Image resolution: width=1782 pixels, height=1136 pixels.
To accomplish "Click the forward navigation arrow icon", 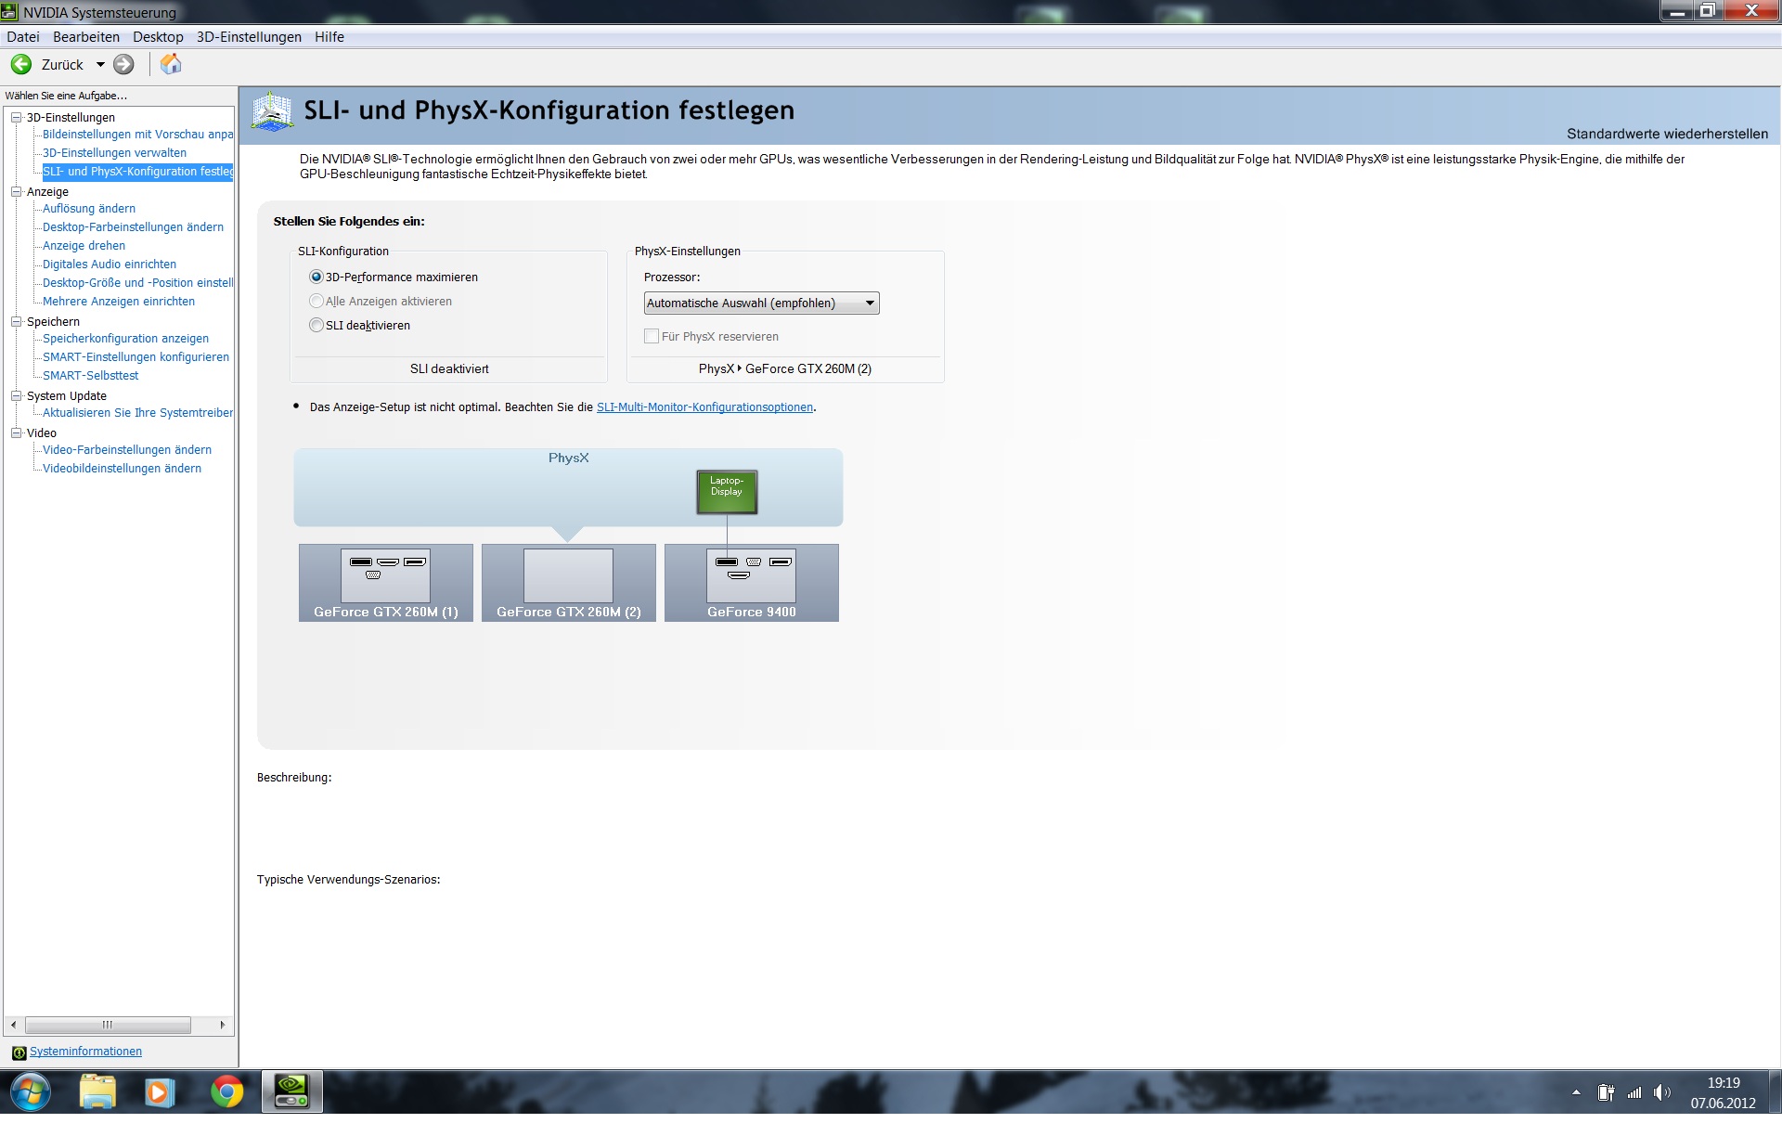I will click(x=123, y=64).
